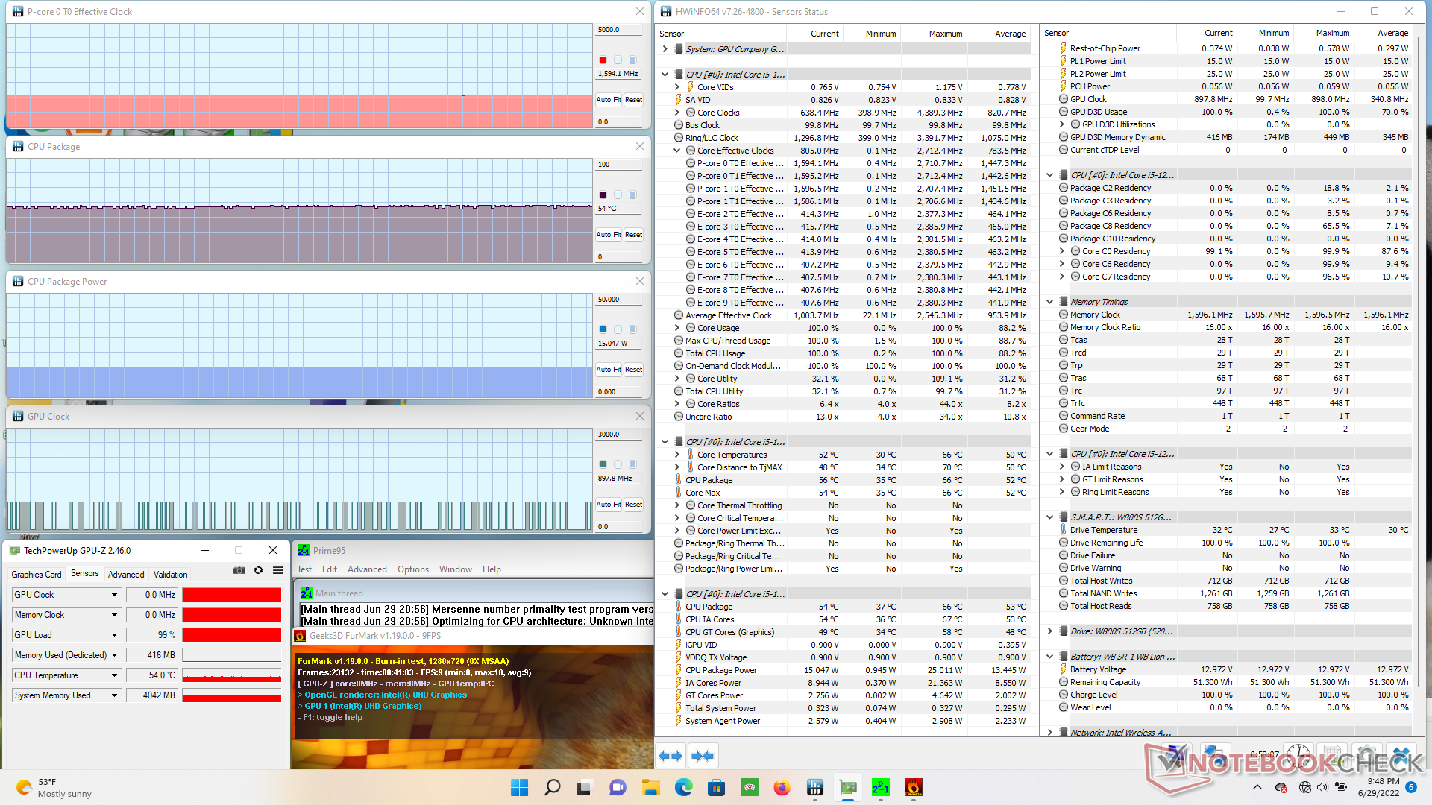Open Prime95 Options menu
The width and height of the screenshot is (1432, 805).
tap(412, 569)
